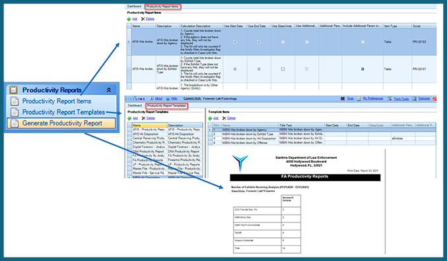The height and width of the screenshot is (261, 447).
Task: Select Central Receiving template in Name column
Action: (x=149, y=138)
